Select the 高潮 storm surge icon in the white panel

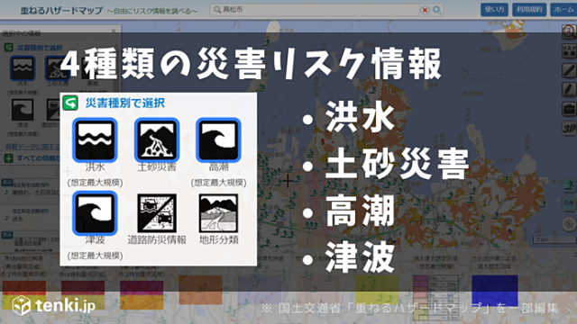218,140
